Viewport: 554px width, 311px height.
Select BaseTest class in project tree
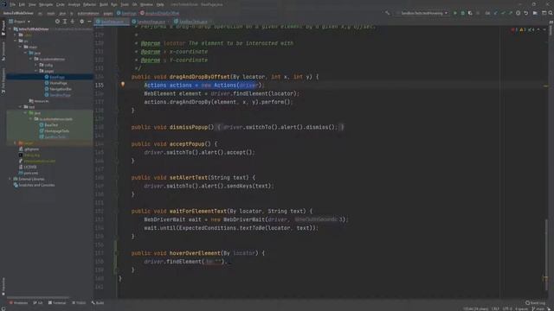(x=48, y=124)
